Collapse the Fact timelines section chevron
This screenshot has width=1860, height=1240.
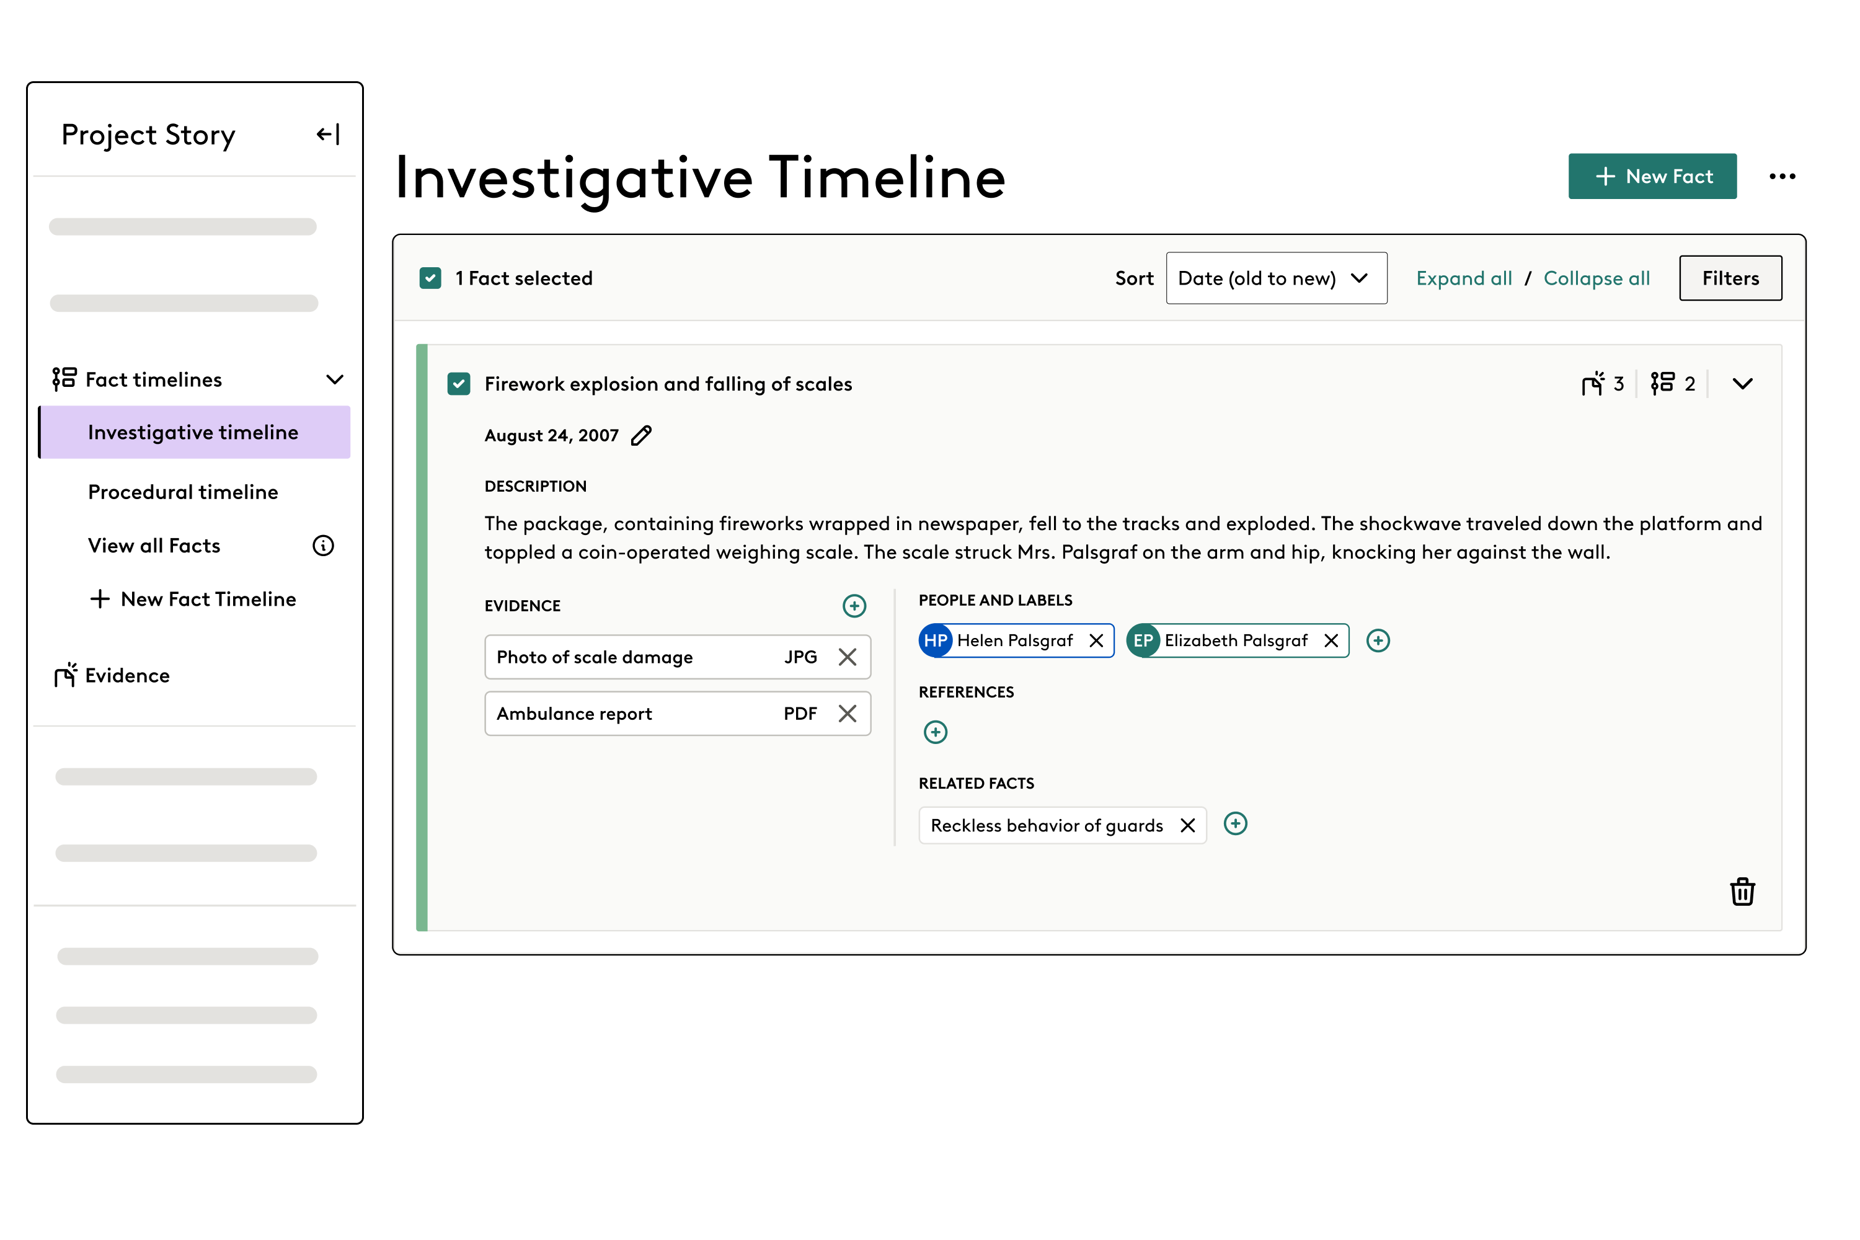pos(335,379)
